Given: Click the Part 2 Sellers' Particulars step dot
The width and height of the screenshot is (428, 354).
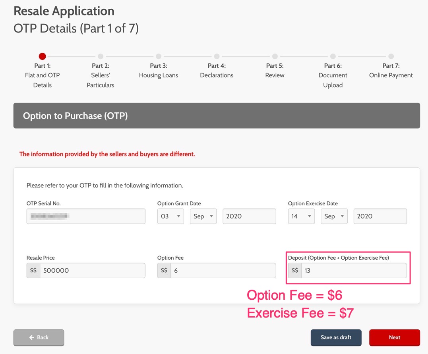Looking at the screenshot, I should 101,56.
